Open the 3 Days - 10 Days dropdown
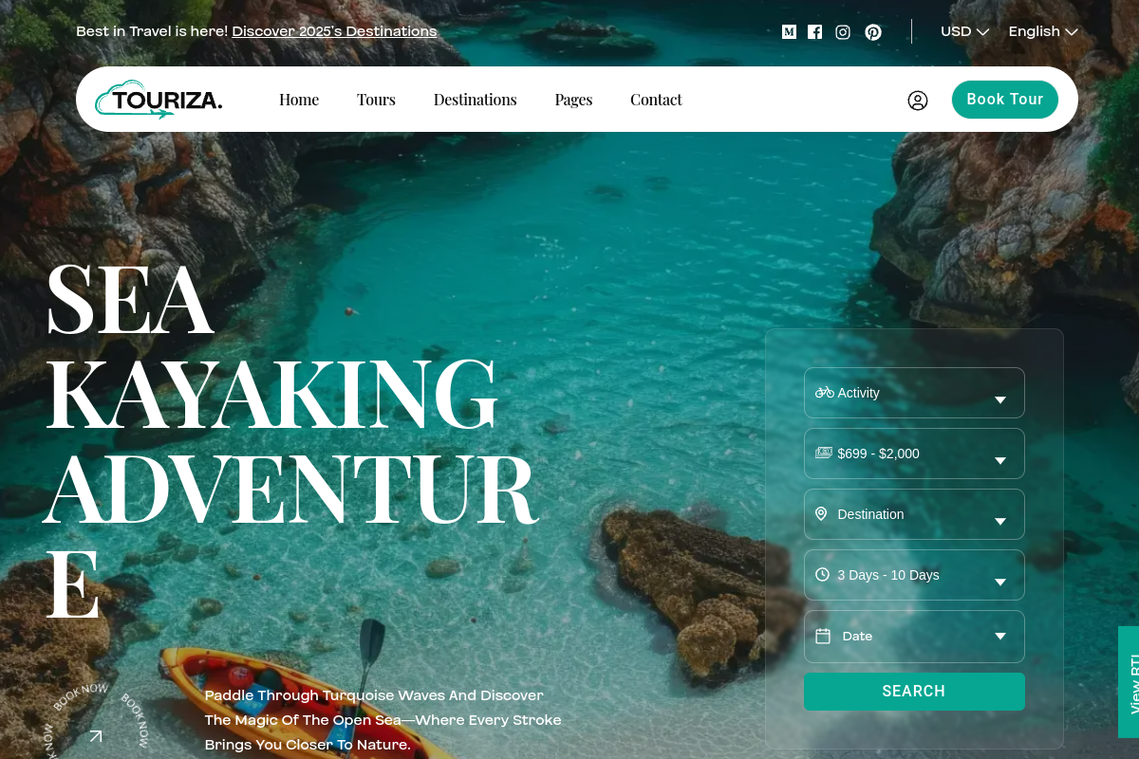1139x759 pixels. pos(914,575)
